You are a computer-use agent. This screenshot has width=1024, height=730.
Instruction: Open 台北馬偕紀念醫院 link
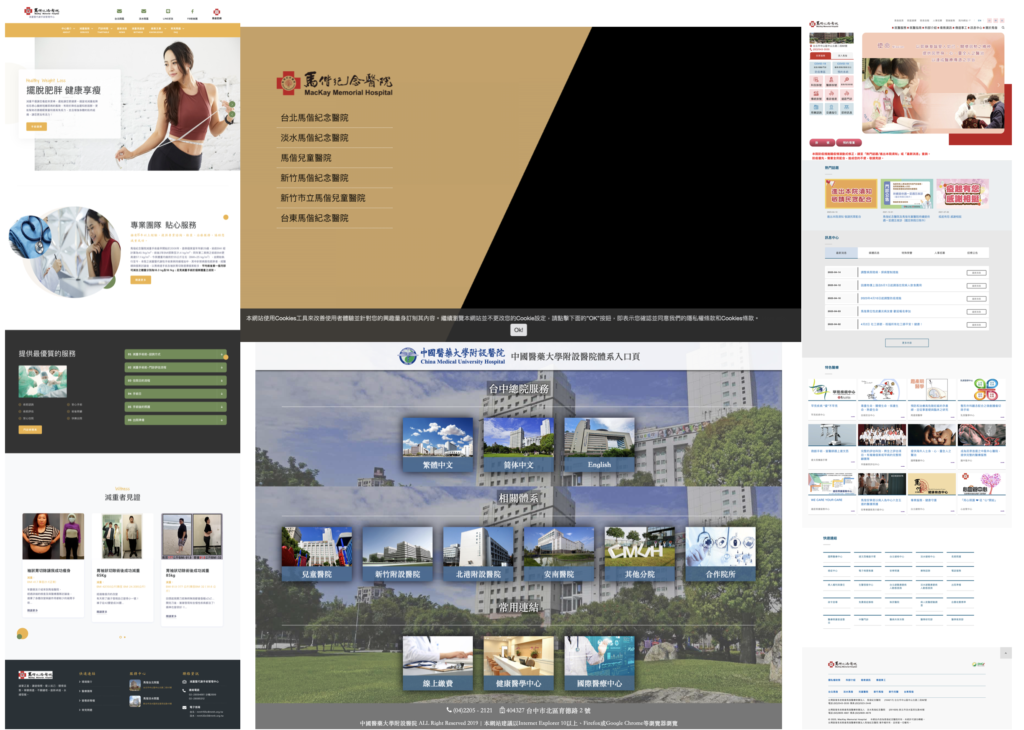tap(314, 118)
